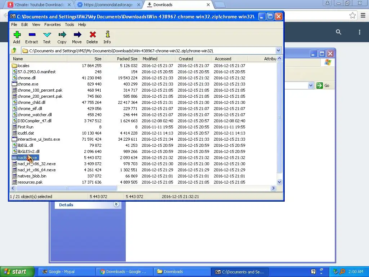Viewport: 369px width, 277px height.
Task: Select chrome.exe file icon
Action: [x=14, y=84]
